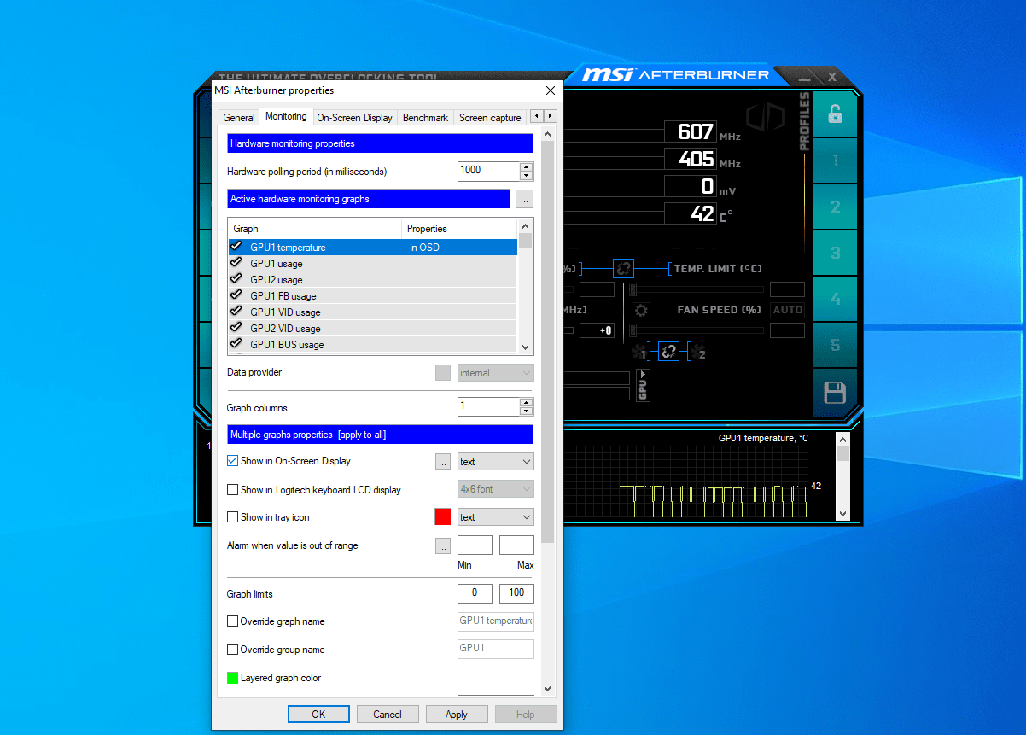
Task: Click the power and temp limit link icon
Action: (623, 269)
